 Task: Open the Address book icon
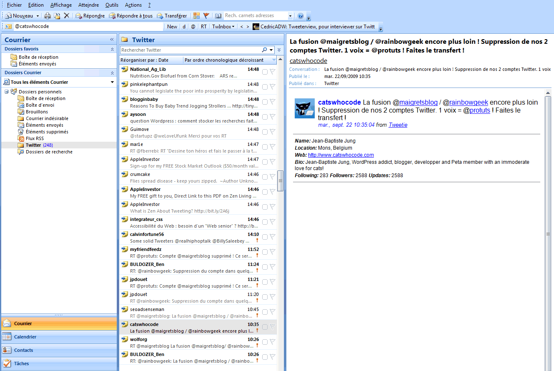pyautogui.click(x=218, y=16)
